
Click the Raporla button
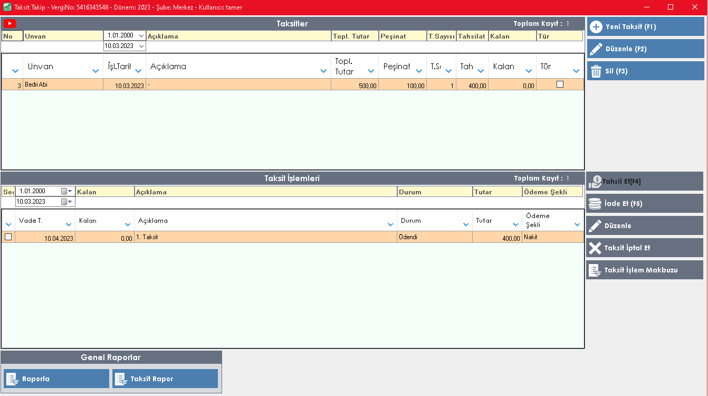[x=56, y=379]
